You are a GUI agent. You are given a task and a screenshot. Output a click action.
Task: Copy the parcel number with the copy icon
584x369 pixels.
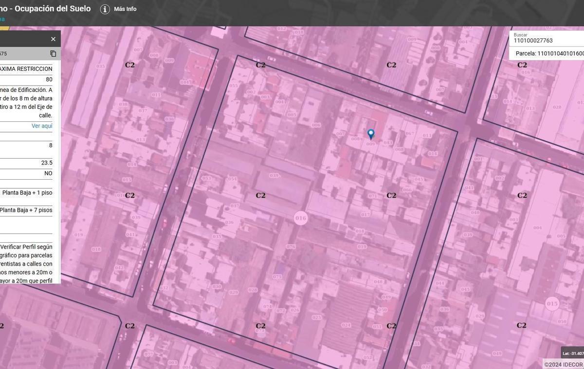click(53, 53)
